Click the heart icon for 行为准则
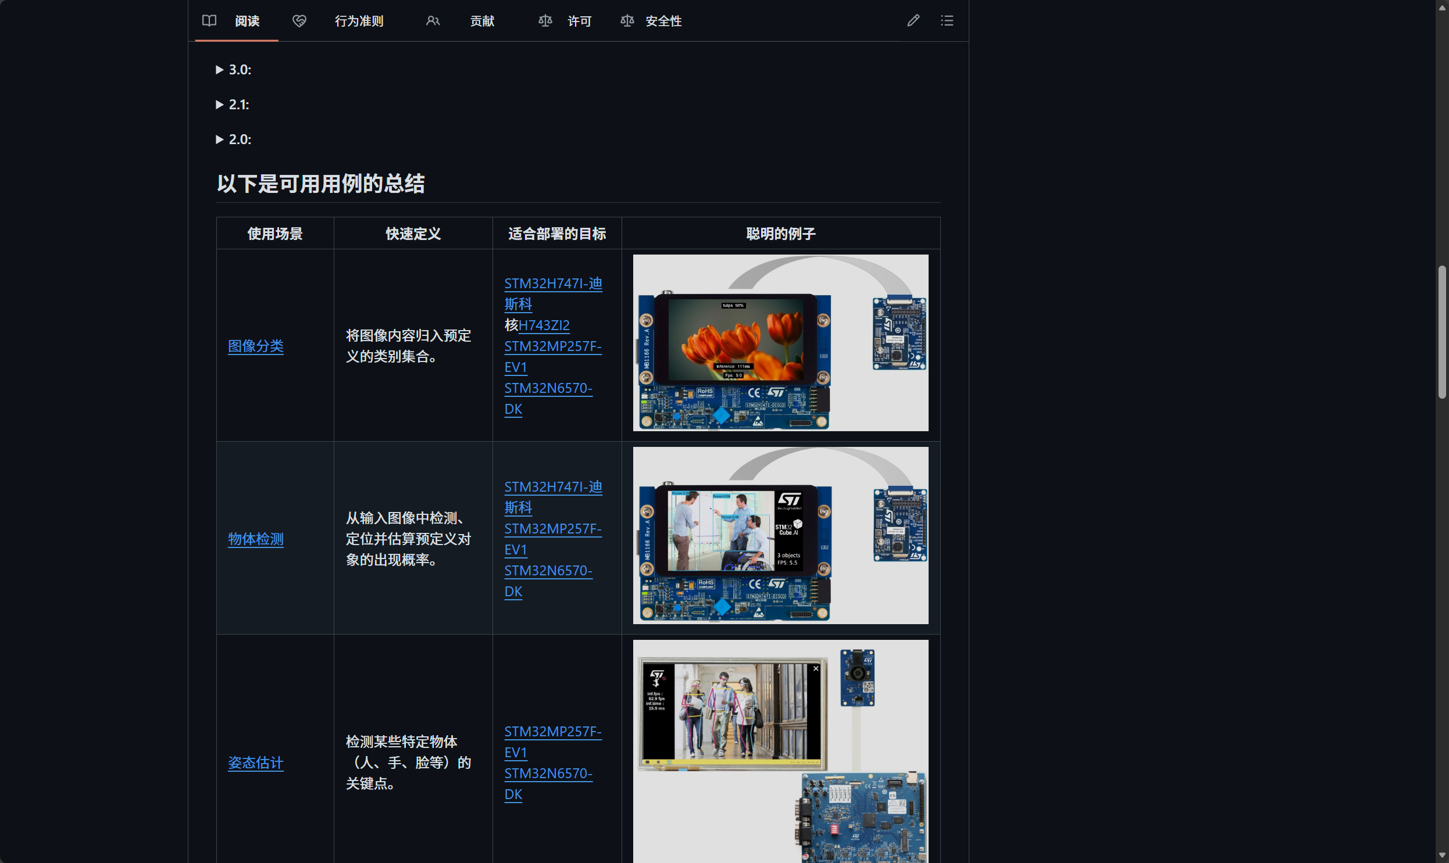1449x863 pixels. (299, 21)
